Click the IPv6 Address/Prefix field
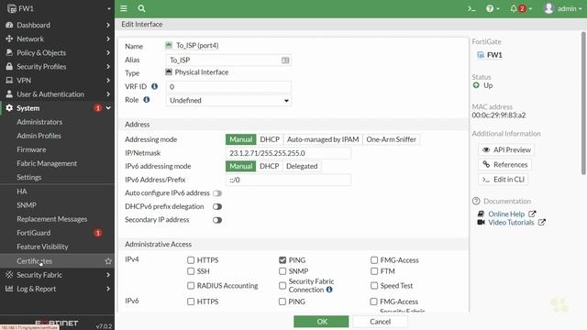The width and height of the screenshot is (587, 330). [288, 180]
